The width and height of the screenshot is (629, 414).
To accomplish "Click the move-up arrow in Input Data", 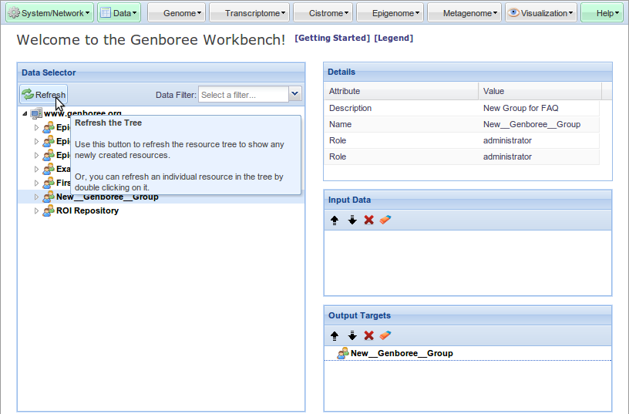I will pos(335,220).
